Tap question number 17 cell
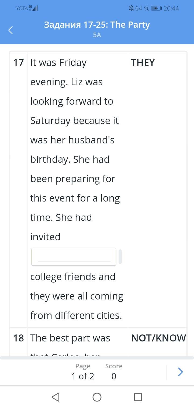The height and width of the screenshot is (409, 194). coord(18,62)
